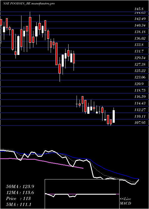The height and width of the screenshot is (209, 149).
Task: Click the 50MA : 123.9 readout
Action: coord(20,187)
